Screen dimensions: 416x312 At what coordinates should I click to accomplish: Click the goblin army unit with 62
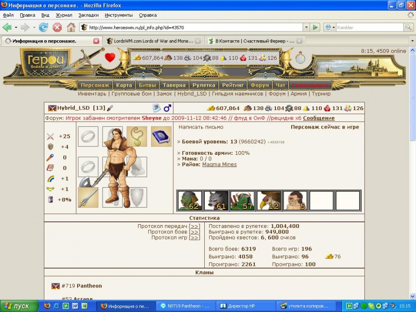pos(190,200)
